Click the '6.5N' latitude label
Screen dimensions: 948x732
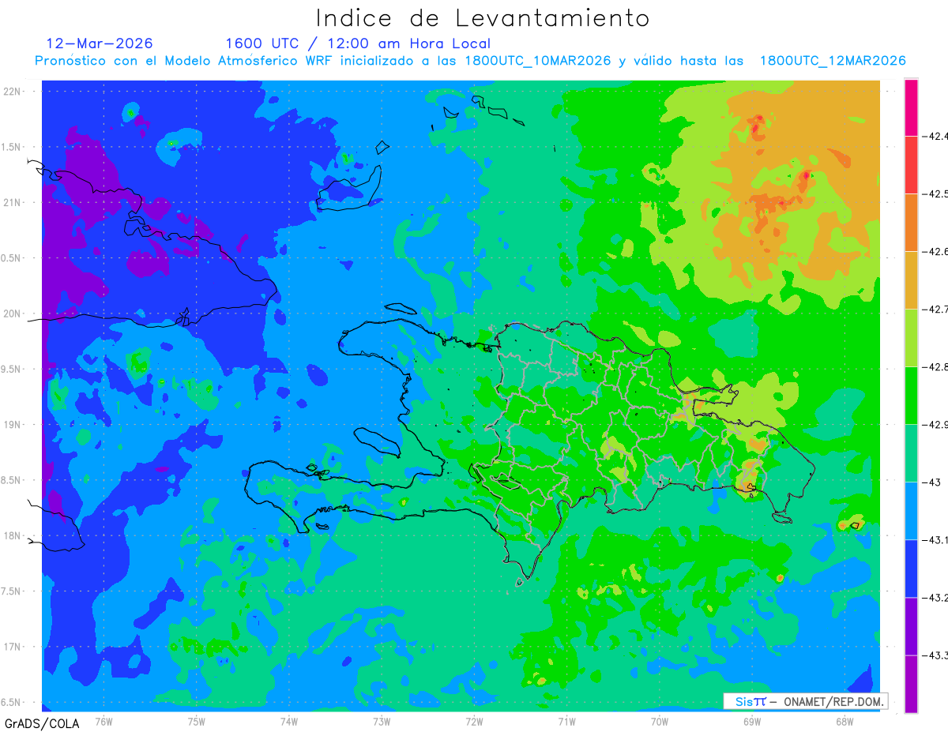click(11, 702)
